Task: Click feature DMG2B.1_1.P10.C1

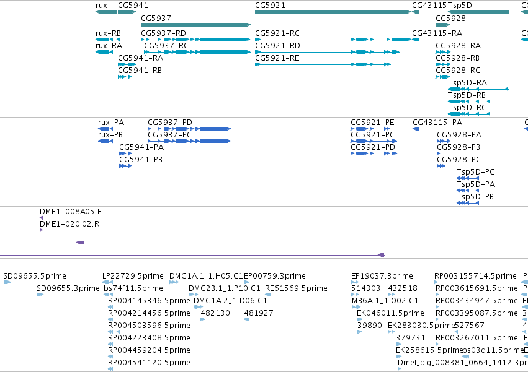Action: click(225, 288)
